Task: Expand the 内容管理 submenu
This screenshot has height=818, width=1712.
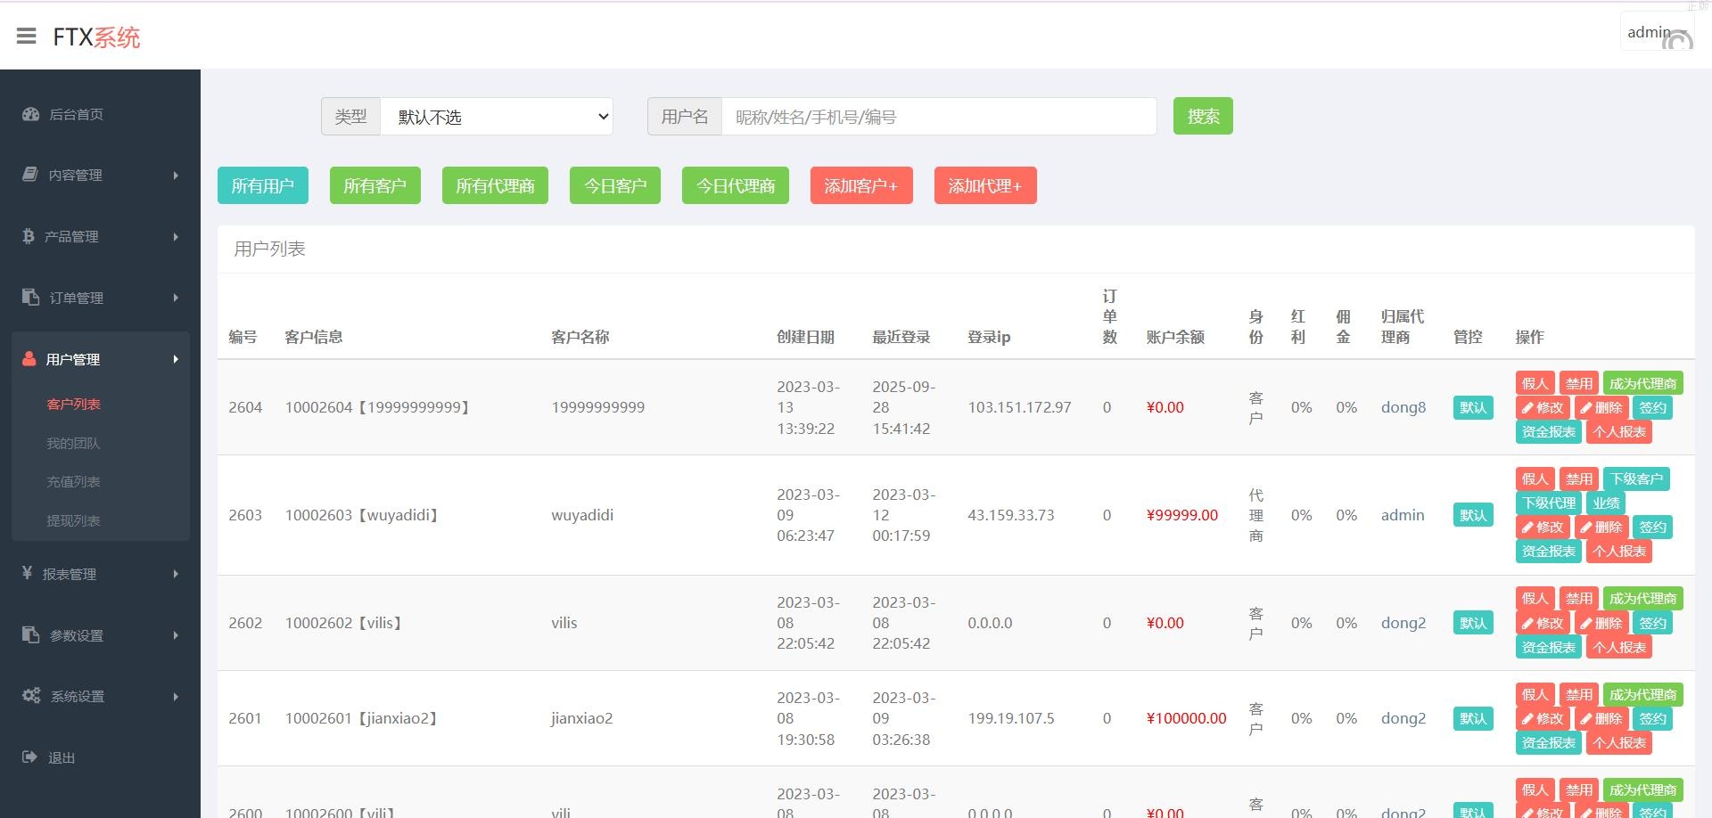Action: (x=75, y=176)
